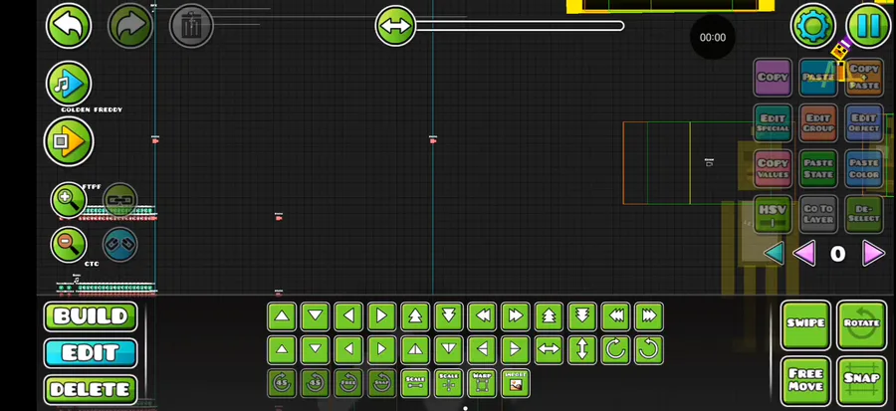Image resolution: width=896 pixels, height=411 pixels.
Task: Half-step up with the split triangle
Action: 415,349
